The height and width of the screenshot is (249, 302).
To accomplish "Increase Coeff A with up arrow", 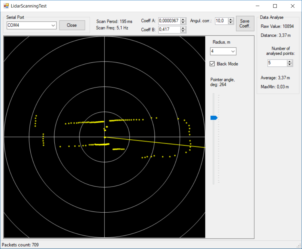I will pos(183,20).
